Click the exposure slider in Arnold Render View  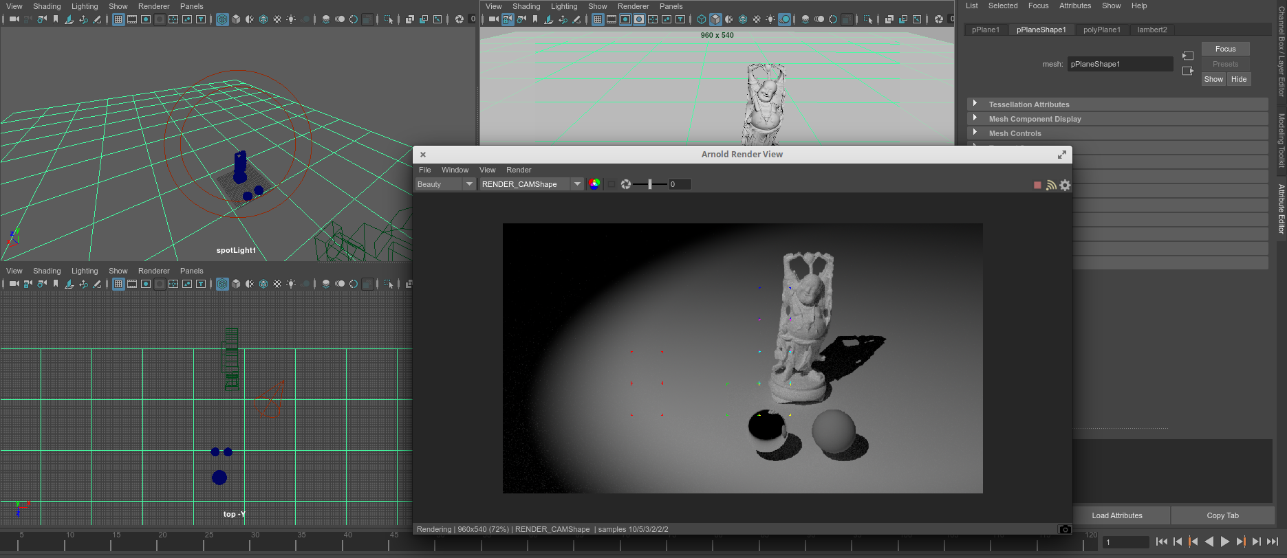650,184
